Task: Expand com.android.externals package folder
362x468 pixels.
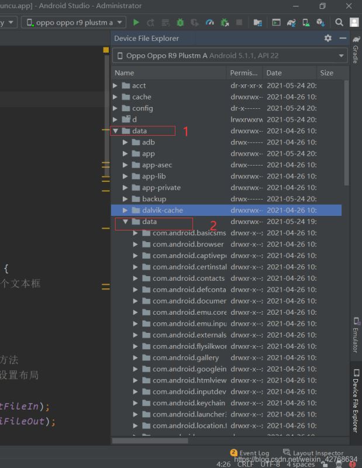Action: coord(135,335)
